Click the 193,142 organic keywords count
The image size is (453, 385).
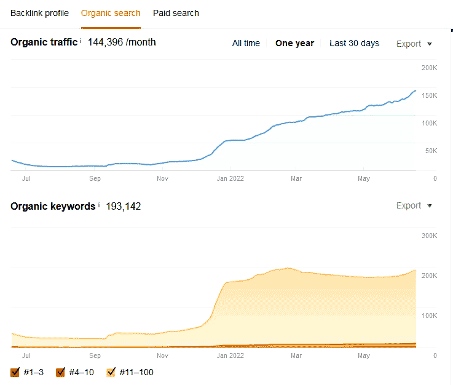[x=124, y=206]
